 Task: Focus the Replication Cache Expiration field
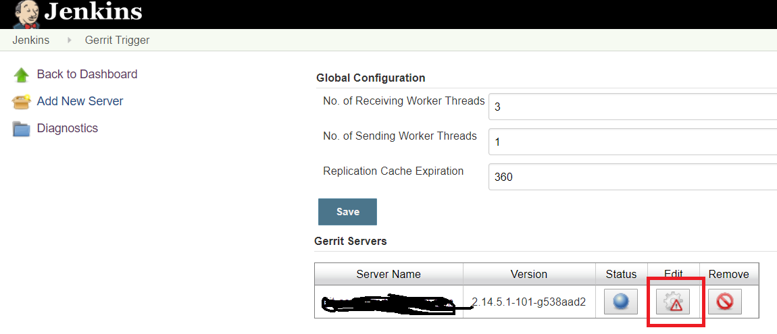pos(633,177)
